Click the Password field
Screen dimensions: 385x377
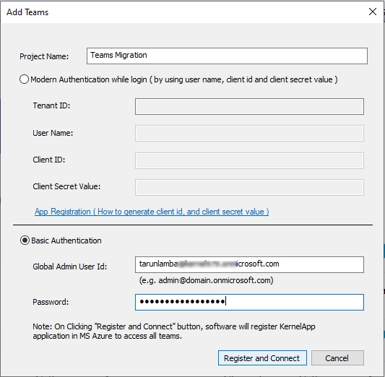(249, 302)
